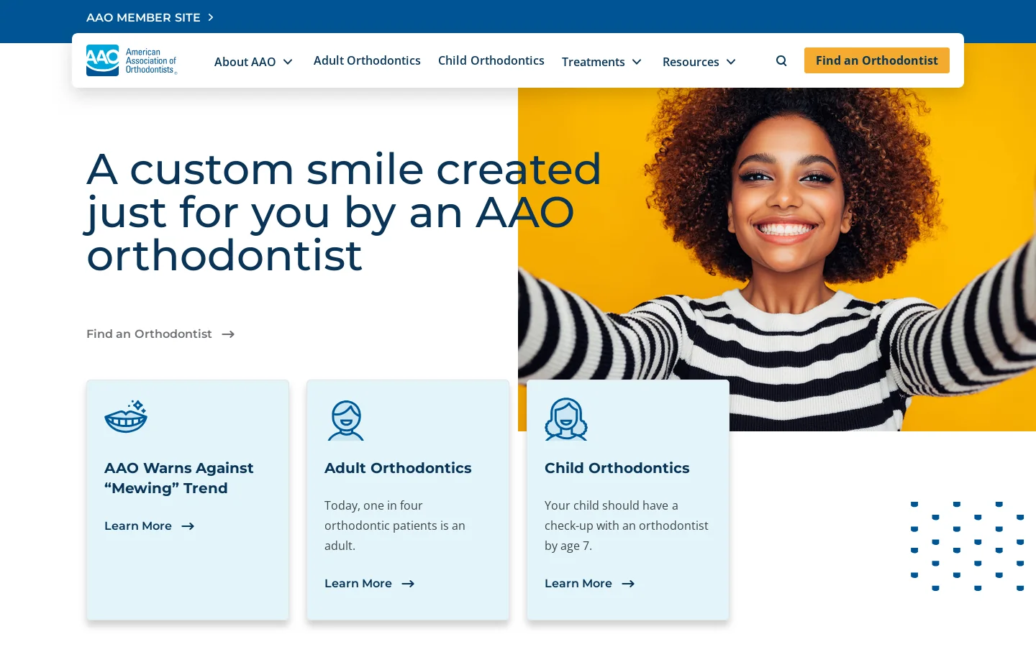Click the search magnifier icon
The image size is (1036, 647).
tap(781, 61)
